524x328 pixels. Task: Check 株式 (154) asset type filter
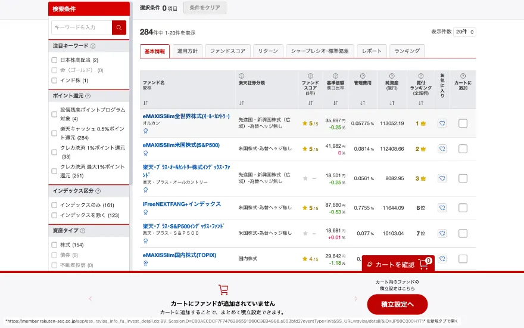pos(54,245)
